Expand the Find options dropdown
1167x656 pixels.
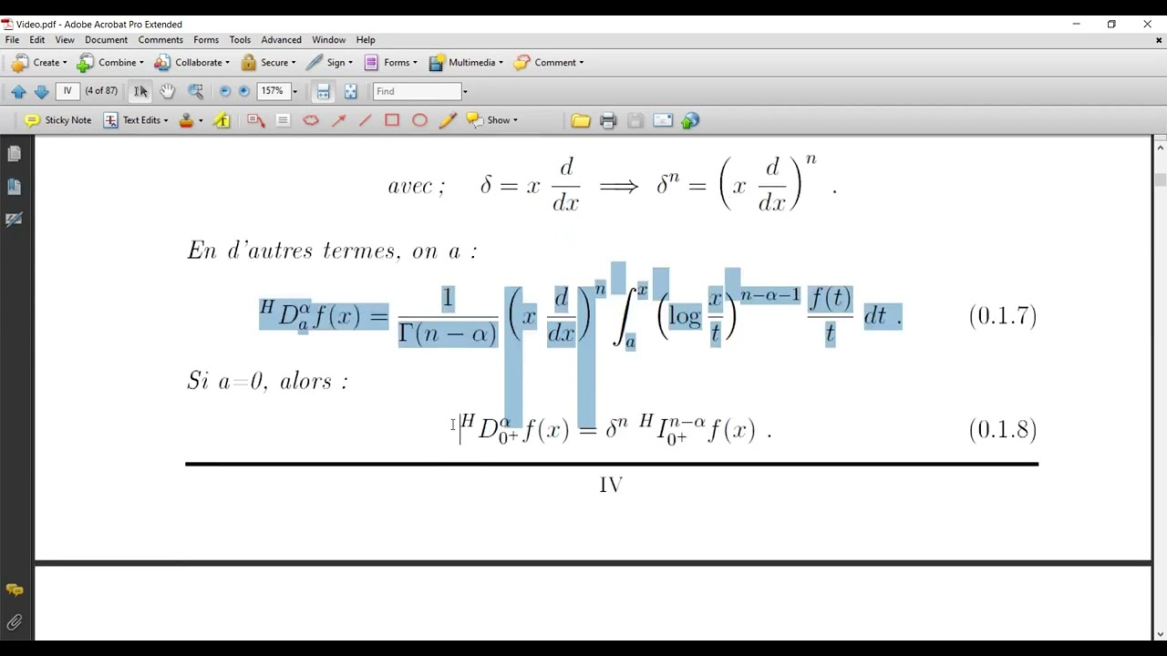tap(465, 91)
